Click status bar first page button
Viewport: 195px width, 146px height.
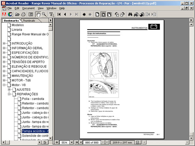point(77,142)
